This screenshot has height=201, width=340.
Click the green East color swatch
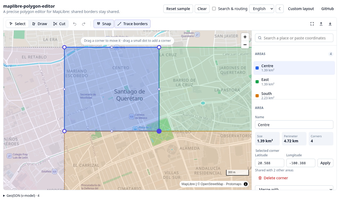tap(257, 82)
